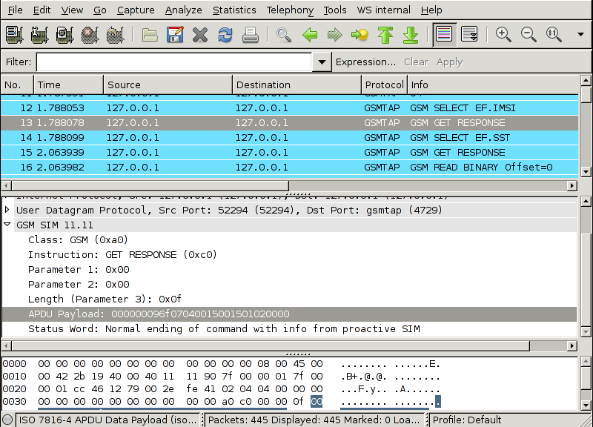Viewport: 593px width, 427px height.
Task: Expand the User Datagram Protocol section
Action: [8, 210]
